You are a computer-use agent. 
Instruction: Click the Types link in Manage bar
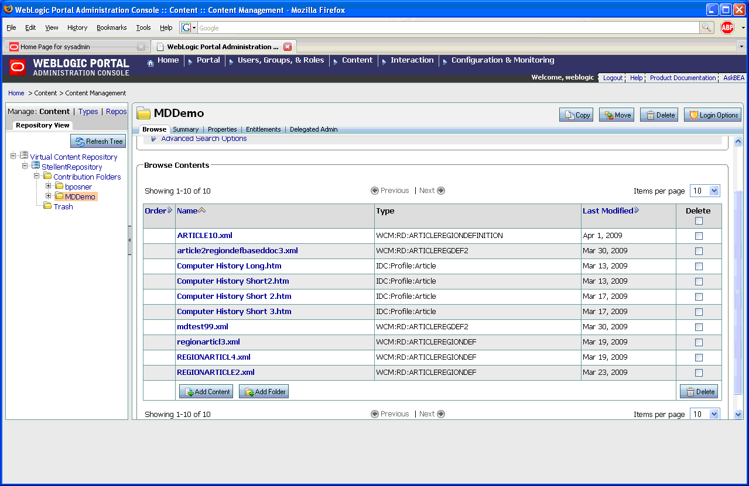pos(88,112)
